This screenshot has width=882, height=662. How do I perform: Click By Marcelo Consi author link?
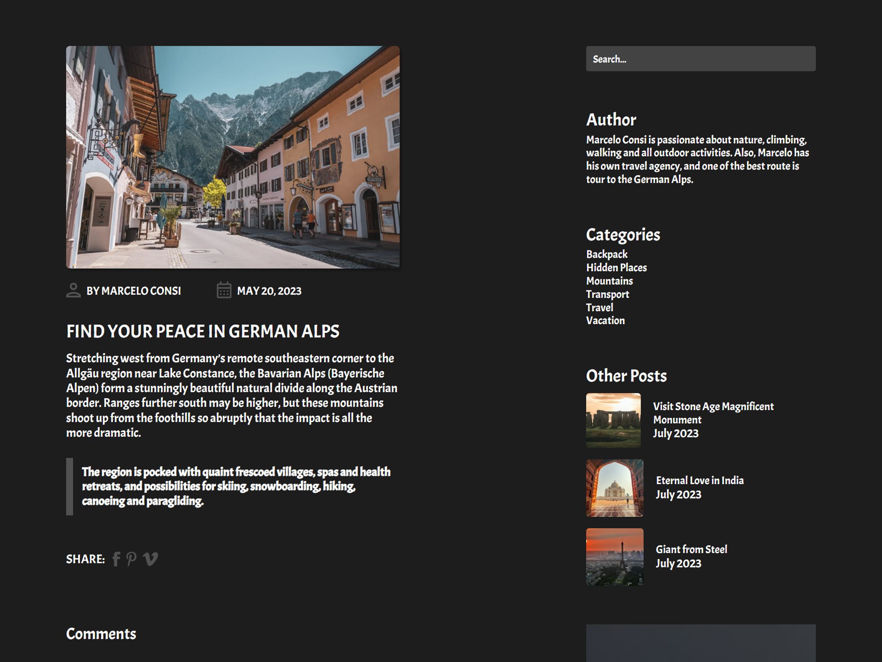click(134, 291)
